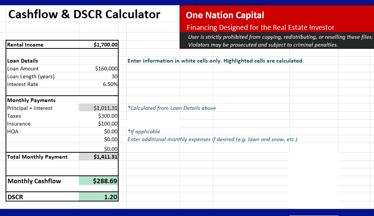Select the Total Monthly Payment $1,411.31 cell
This screenshot has height=216, width=374.
(99, 157)
